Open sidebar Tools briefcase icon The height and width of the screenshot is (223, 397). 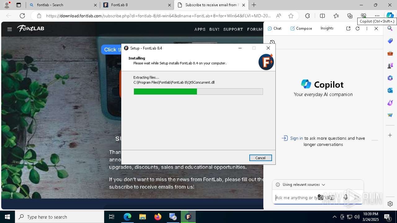coord(390,53)
